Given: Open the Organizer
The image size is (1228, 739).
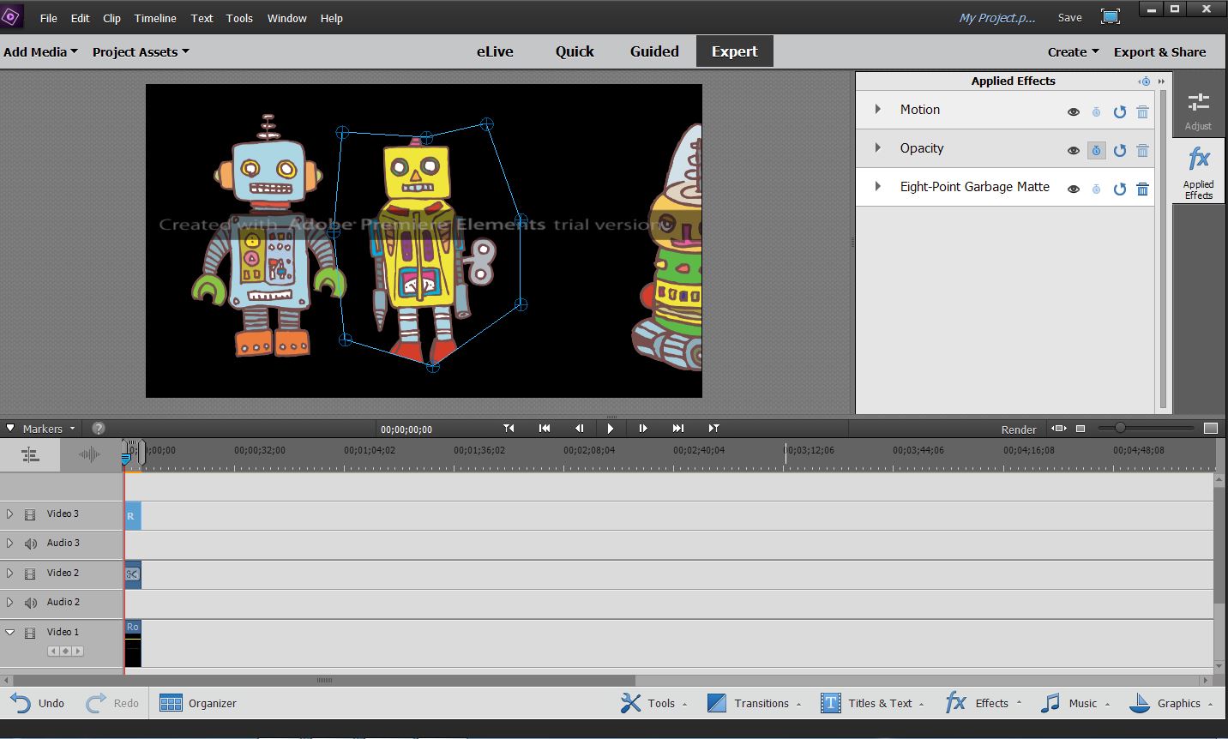Looking at the screenshot, I should [198, 703].
